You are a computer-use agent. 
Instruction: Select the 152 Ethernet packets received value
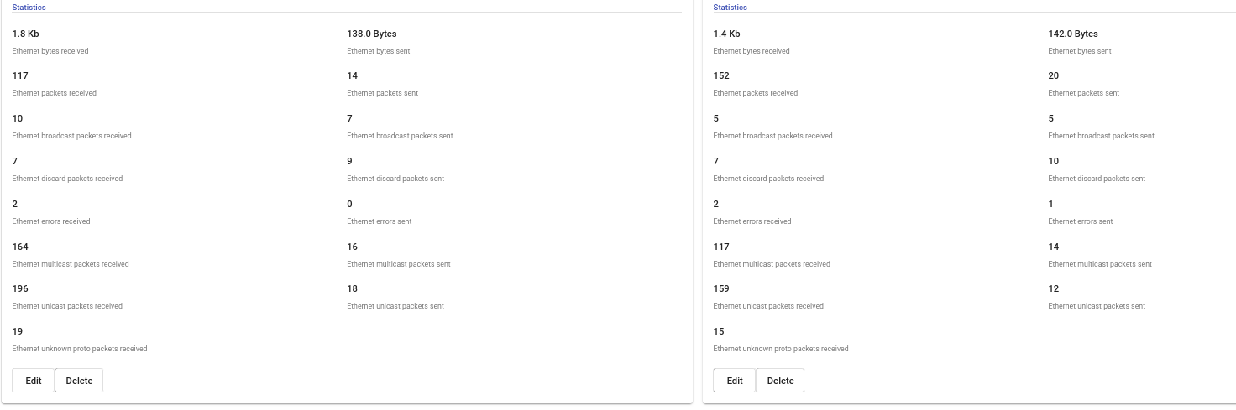point(721,76)
